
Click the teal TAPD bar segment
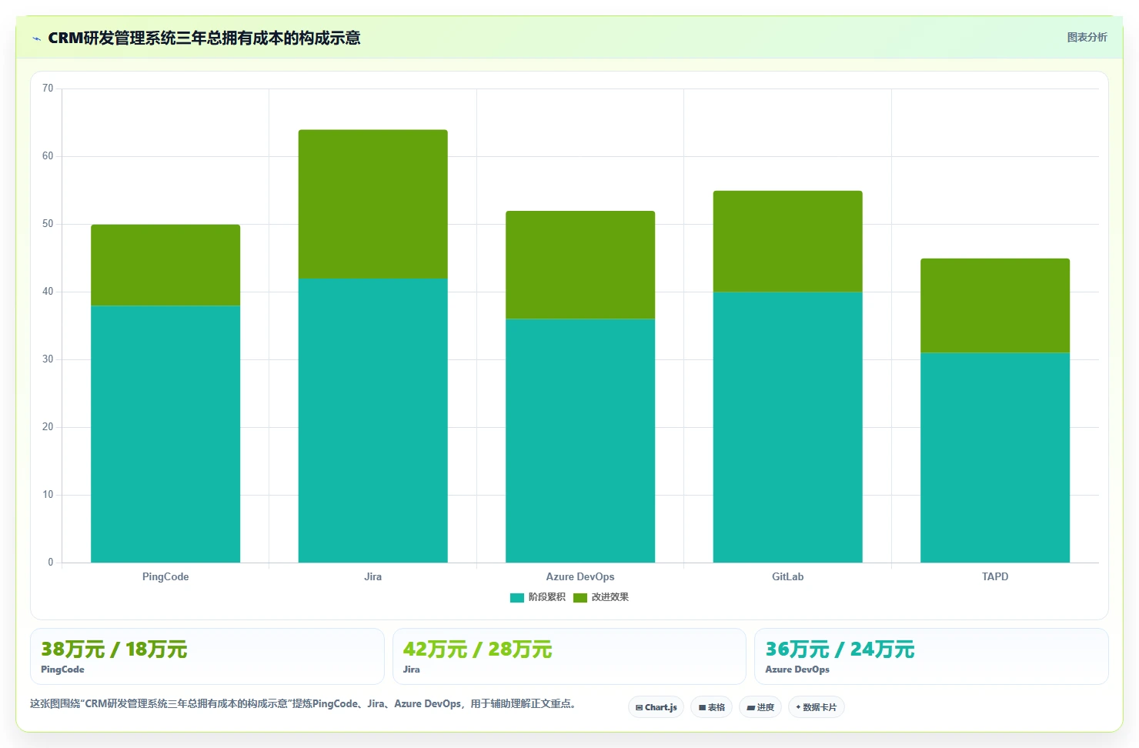(995, 458)
